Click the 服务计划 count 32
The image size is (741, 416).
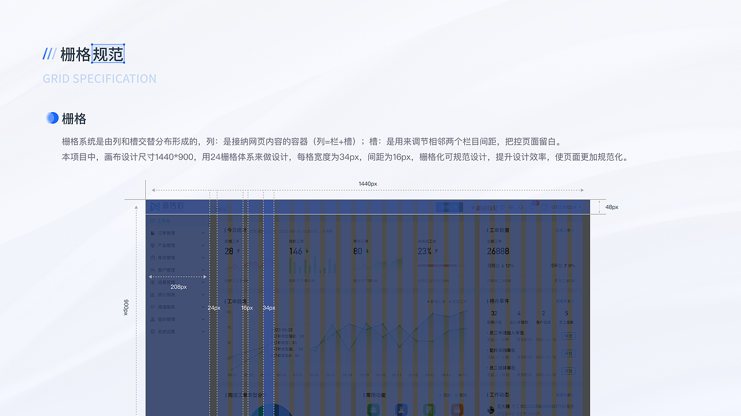pyautogui.click(x=494, y=313)
